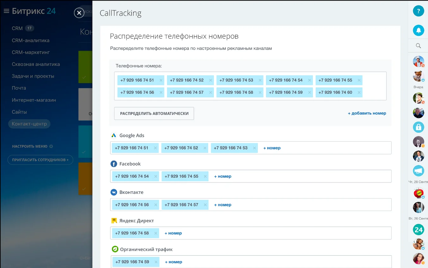Click the search magnifier in right sidebar
428x268 pixels.
pyautogui.click(x=418, y=46)
